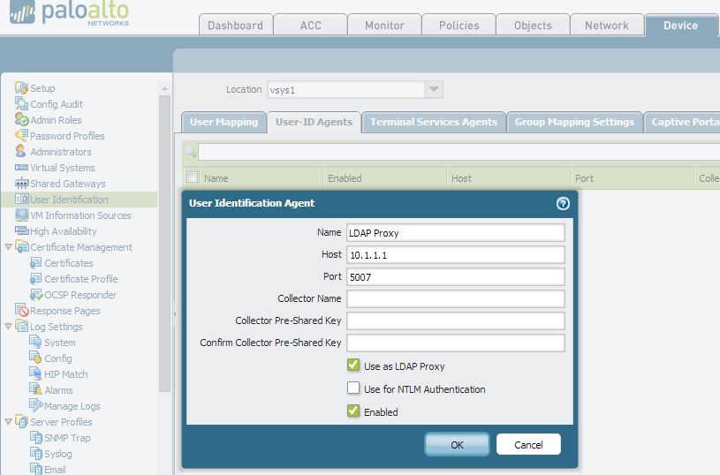Confirm dialog with OK button
Viewport: 720px width, 475px height.
click(457, 444)
